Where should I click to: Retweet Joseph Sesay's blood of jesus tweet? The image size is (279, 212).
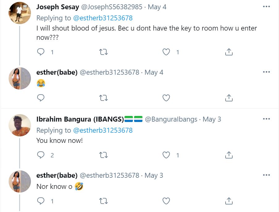(x=104, y=52)
